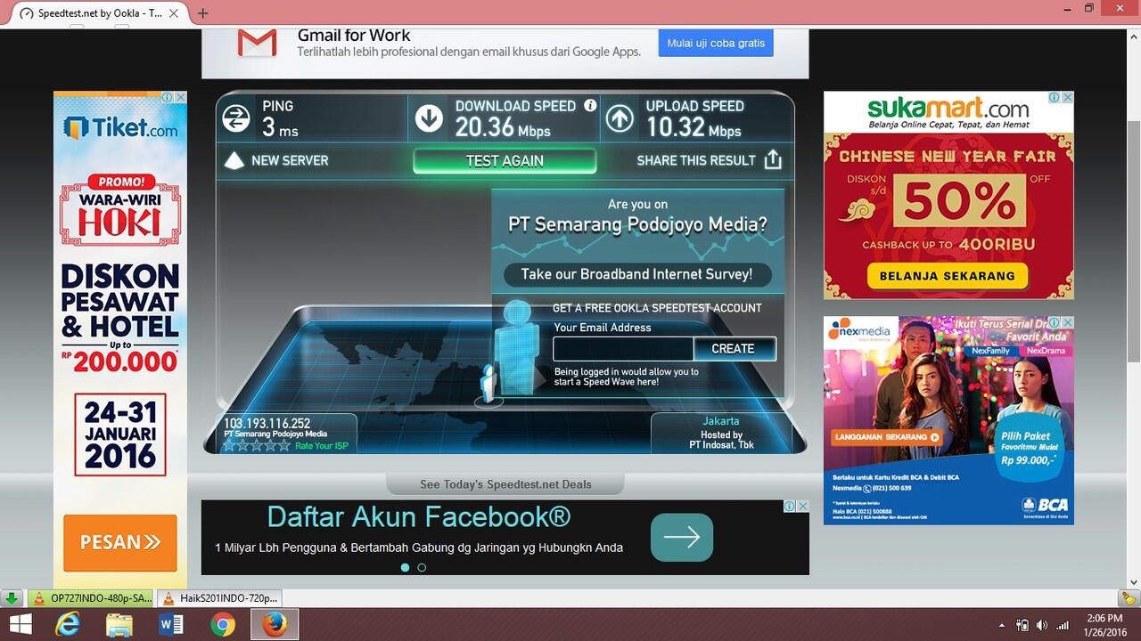1141x641 pixels.
Task: Open the Windows Start menu
Action: [x=20, y=625]
